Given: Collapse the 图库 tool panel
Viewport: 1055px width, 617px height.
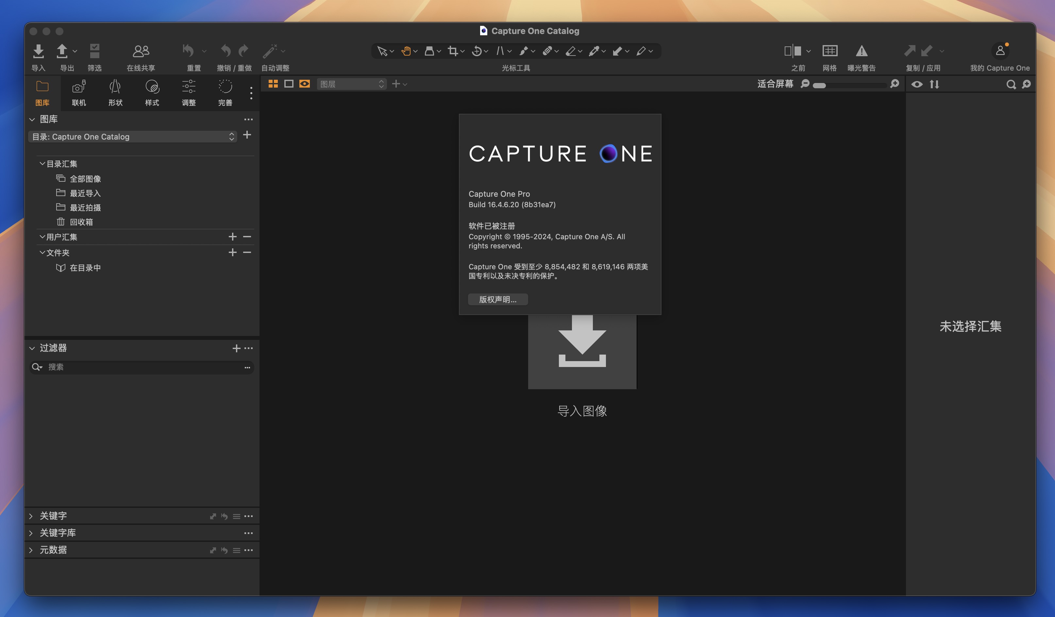Looking at the screenshot, I should pos(32,120).
